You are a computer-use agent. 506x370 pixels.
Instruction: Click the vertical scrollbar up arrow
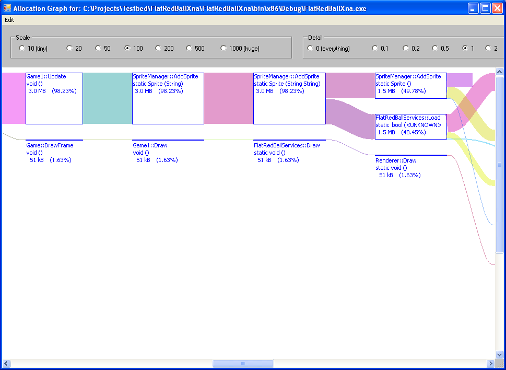tap(499, 72)
